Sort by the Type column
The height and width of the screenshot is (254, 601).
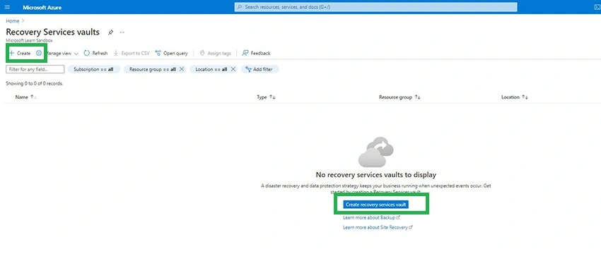[266, 97]
